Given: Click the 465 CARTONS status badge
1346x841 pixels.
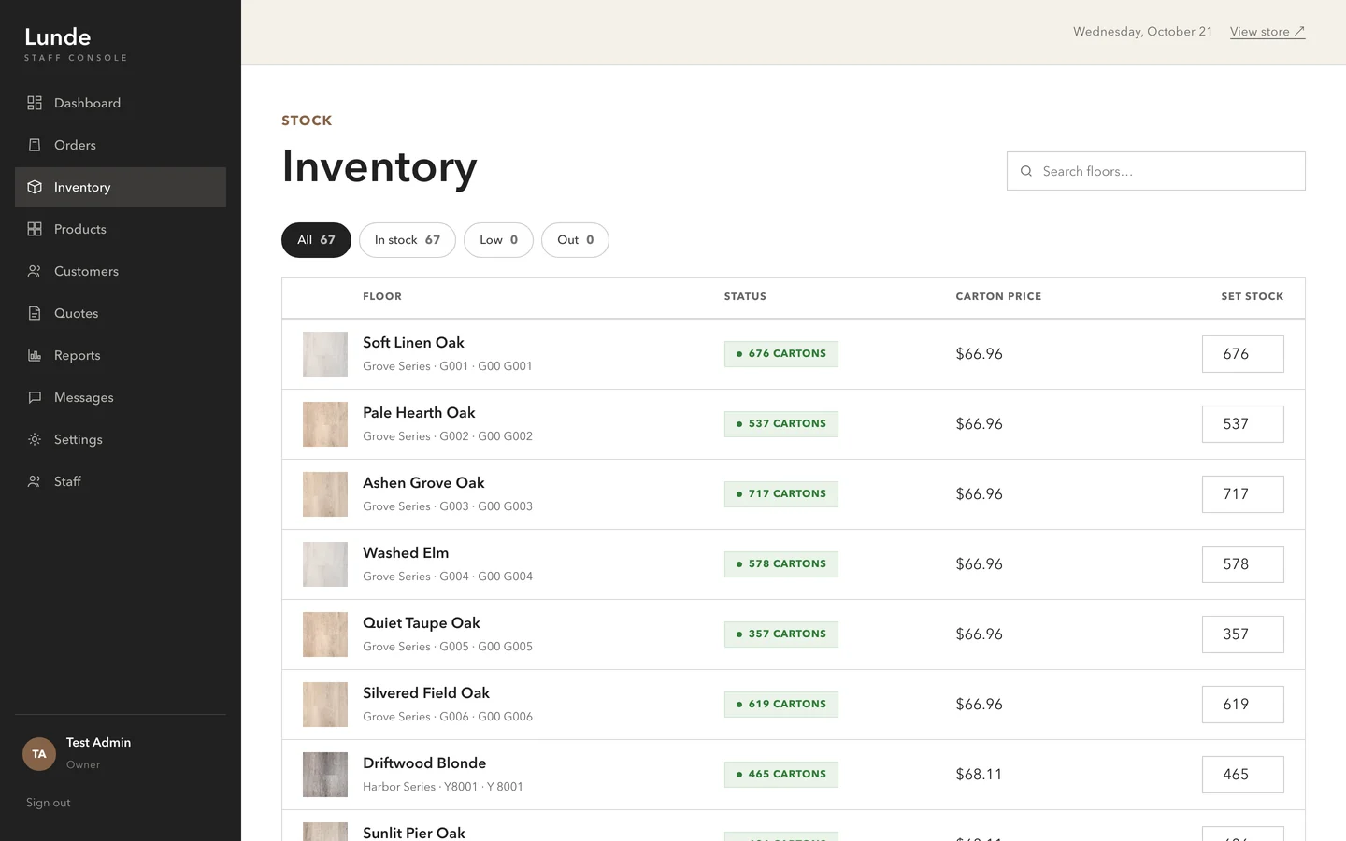Looking at the screenshot, I should pos(781,775).
